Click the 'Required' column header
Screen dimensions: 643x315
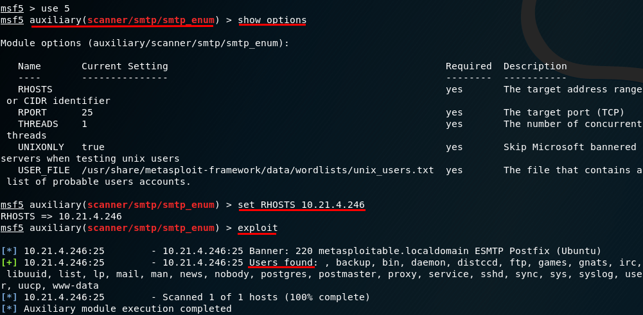(x=468, y=66)
